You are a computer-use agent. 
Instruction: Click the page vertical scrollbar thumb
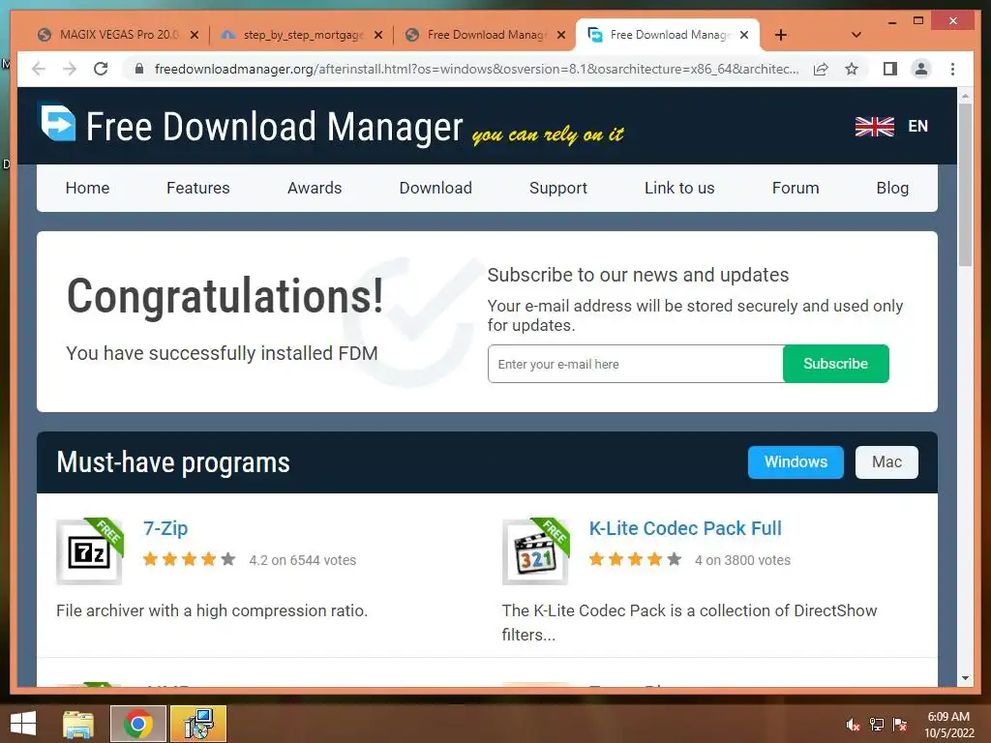point(965,185)
